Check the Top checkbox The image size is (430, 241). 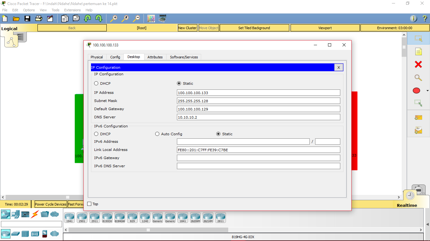[x=89, y=204]
